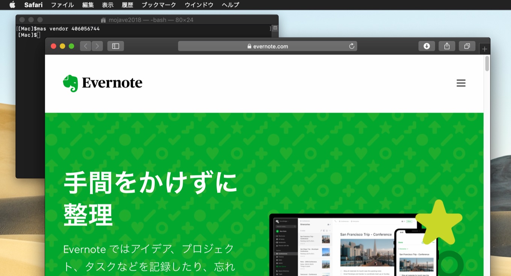The height and width of the screenshot is (276, 511).
Task: Click the Evernote description paragraph
Action: point(149,258)
